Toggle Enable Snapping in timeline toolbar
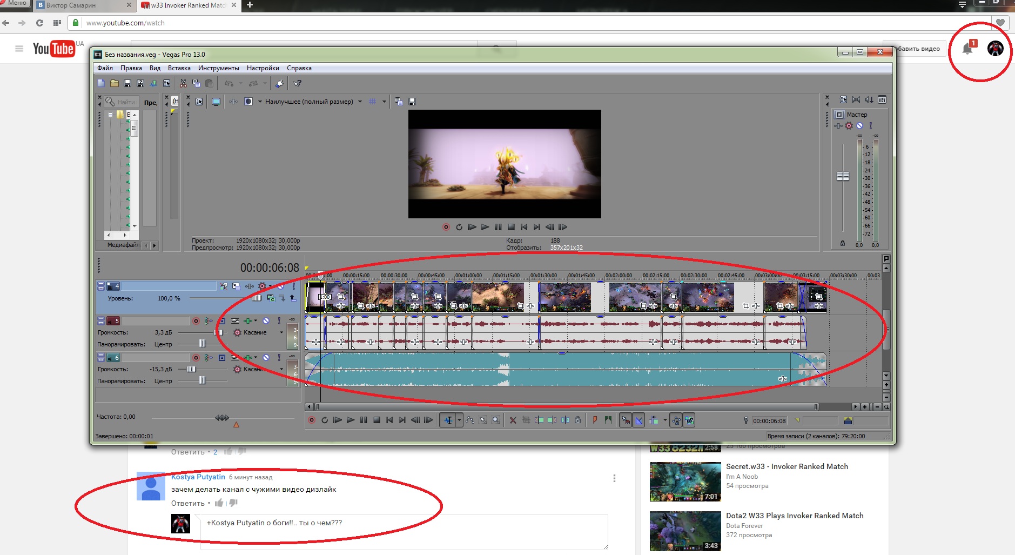This screenshot has width=1015, height=555. 626,420
